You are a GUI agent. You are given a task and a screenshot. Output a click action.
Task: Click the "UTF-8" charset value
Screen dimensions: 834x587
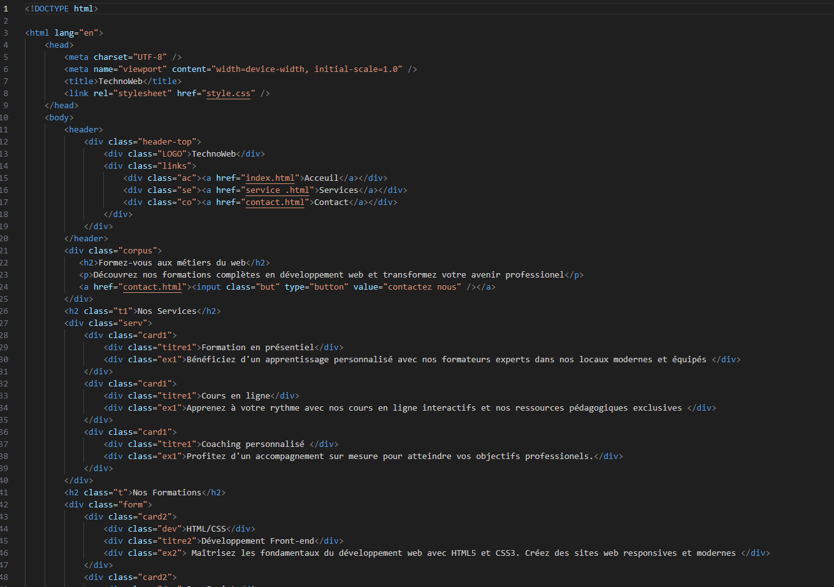point(150,57)
